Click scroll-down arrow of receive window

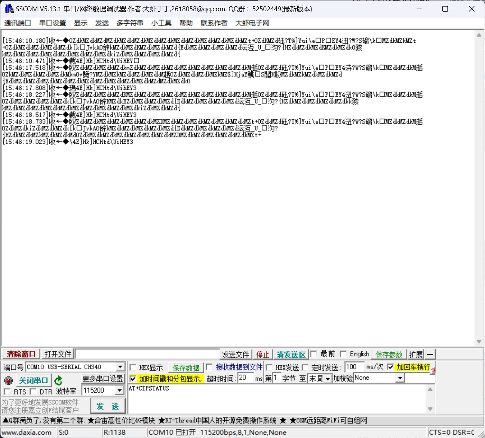[479, 341]
